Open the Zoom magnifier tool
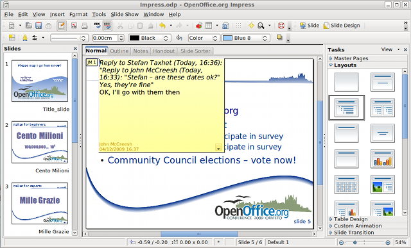411x248 pixels. pos(261,26)
